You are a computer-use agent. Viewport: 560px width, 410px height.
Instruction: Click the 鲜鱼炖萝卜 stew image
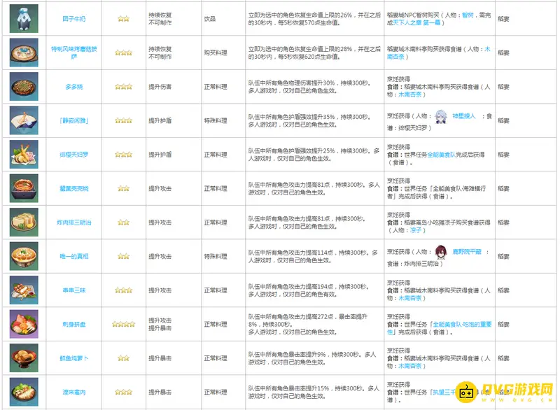tap(24, 358)
